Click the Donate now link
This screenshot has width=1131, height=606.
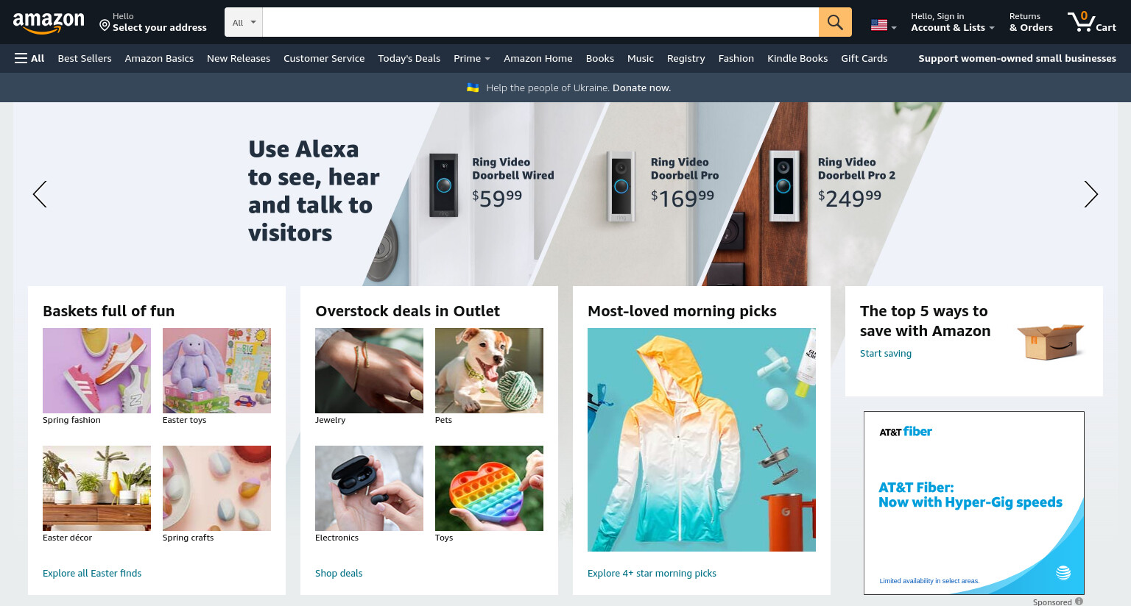(x=641, y=88)
